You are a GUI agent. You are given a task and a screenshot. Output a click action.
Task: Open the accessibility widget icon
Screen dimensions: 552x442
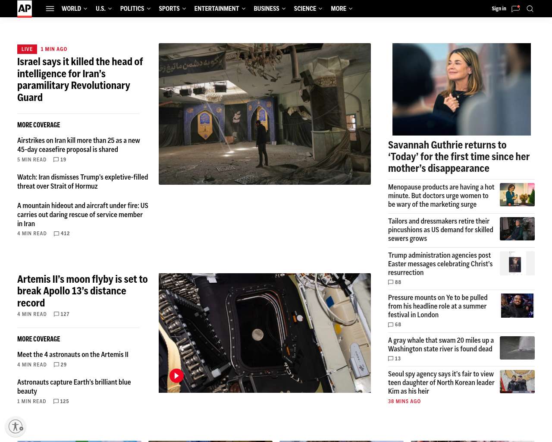click(16, 426)
